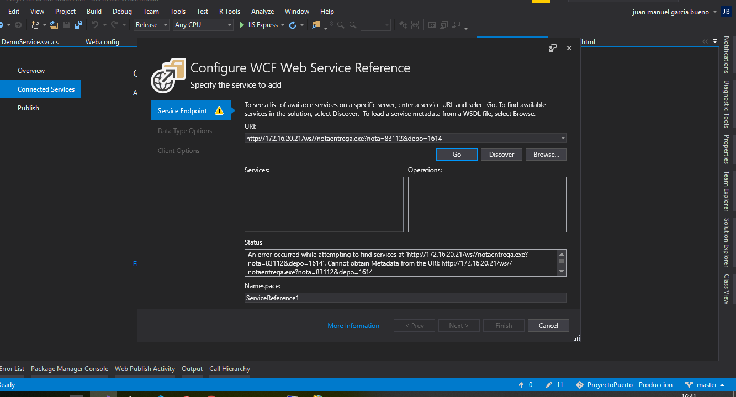Expand the IIS Express run target dropdown
Image resolution: width=736 pixels, height=397 pixels.
click(283, 25)
